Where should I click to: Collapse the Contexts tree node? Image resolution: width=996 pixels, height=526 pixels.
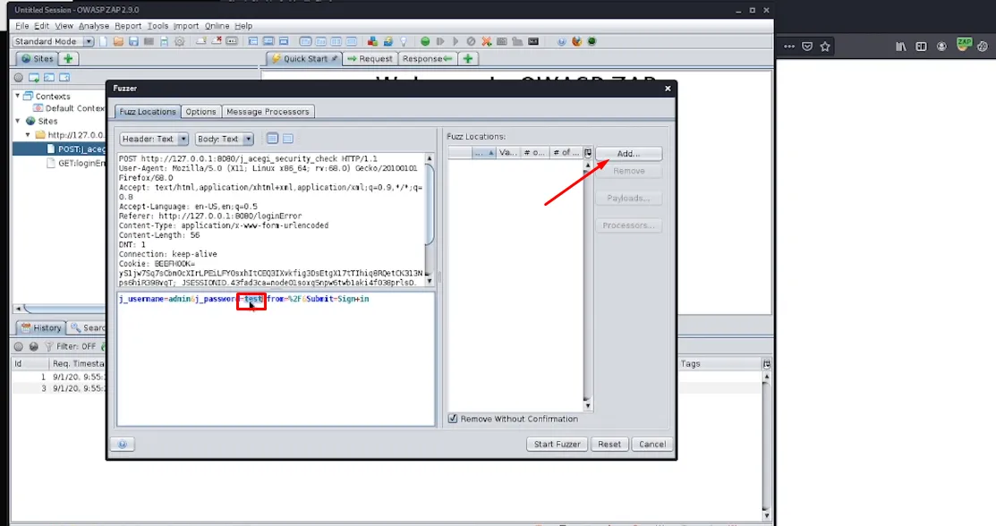[x=18, y=96]
